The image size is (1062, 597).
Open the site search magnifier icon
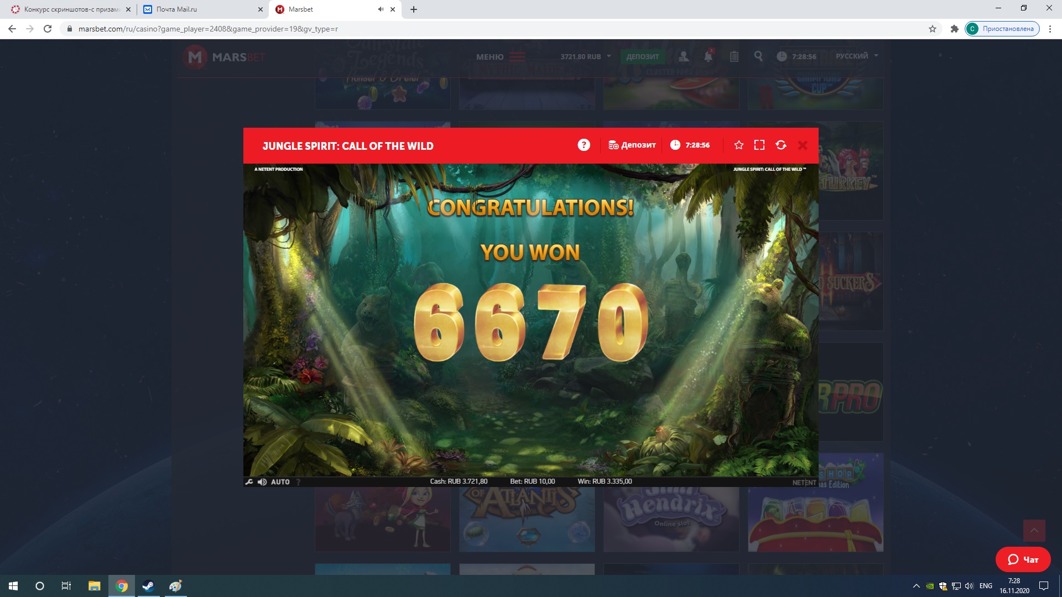pos(758,56)
